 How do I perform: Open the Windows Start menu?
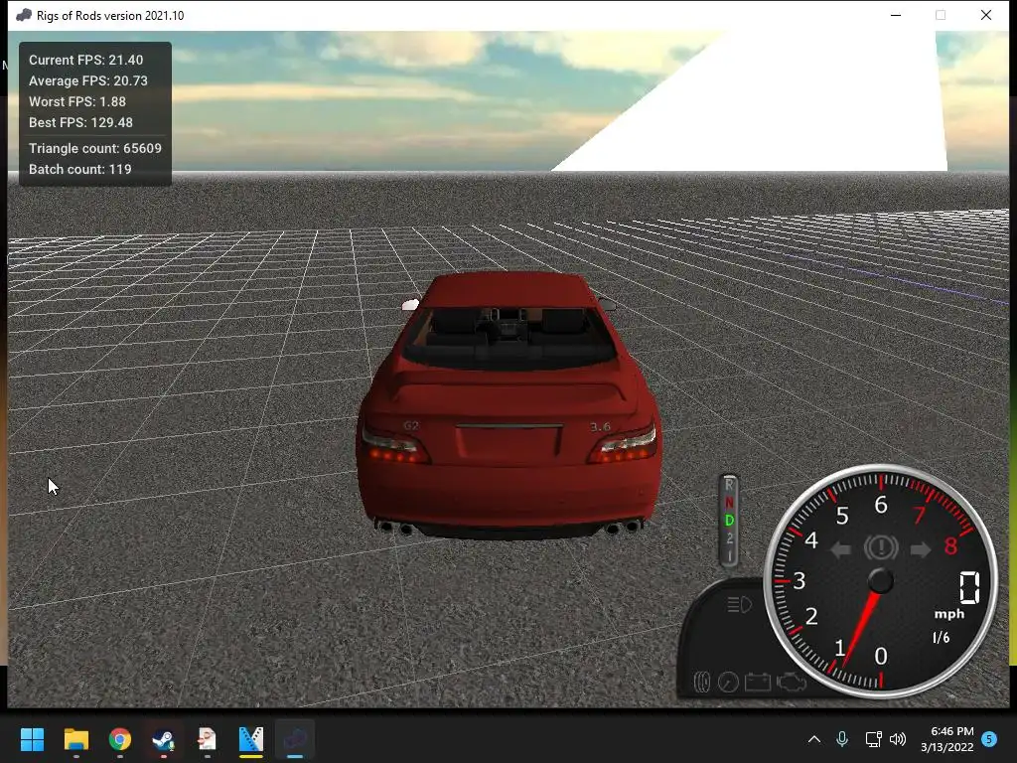32,739
